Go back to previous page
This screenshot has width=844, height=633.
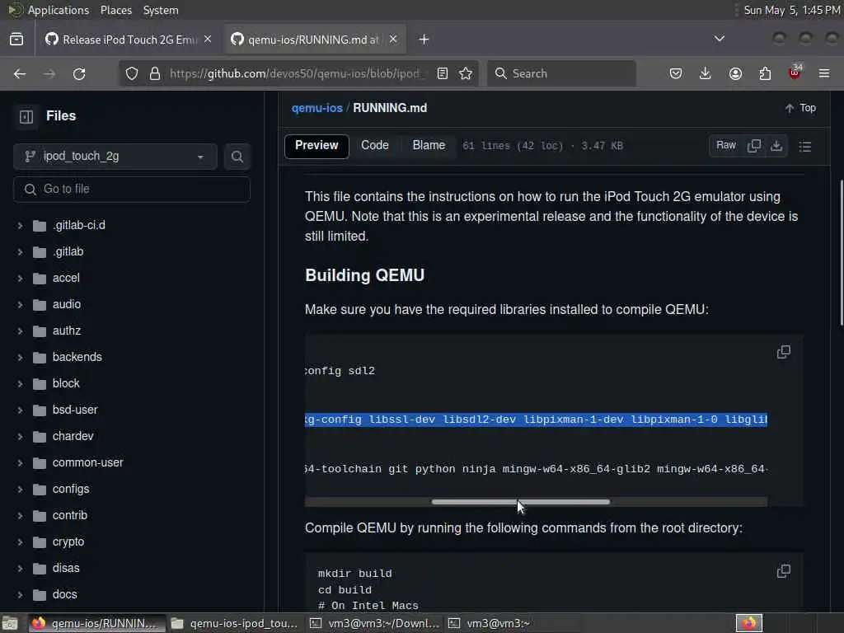pos(20,73)
